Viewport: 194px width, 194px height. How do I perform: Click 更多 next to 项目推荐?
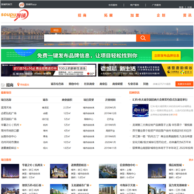[191, 160]
